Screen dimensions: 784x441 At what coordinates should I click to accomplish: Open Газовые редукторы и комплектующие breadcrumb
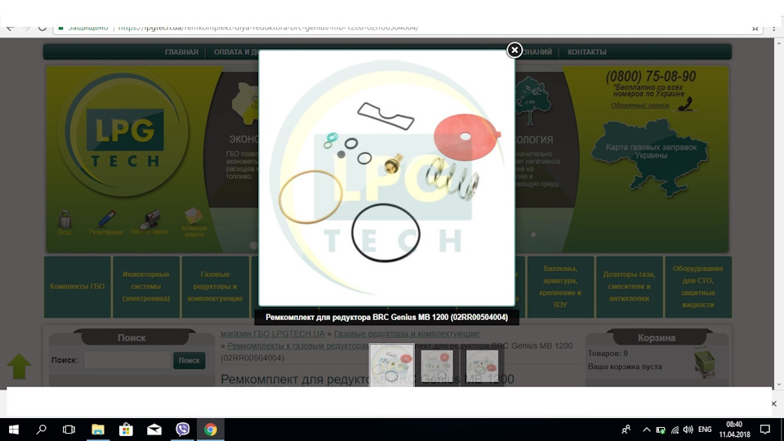point(407,333)
